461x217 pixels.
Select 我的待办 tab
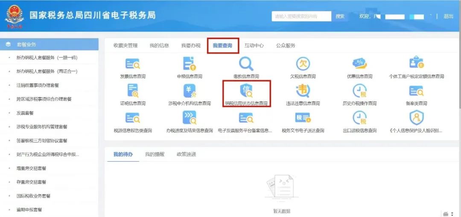tap(123, 154)
